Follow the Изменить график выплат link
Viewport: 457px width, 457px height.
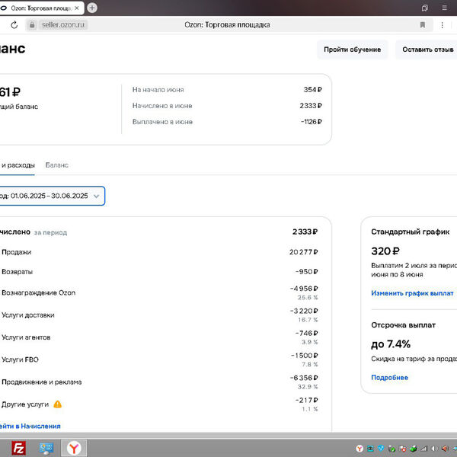(412, 293)
